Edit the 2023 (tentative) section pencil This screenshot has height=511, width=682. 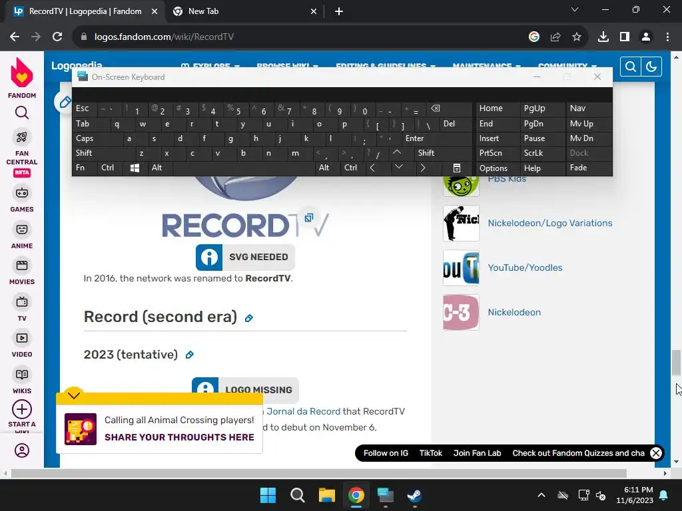pos(190,355)
